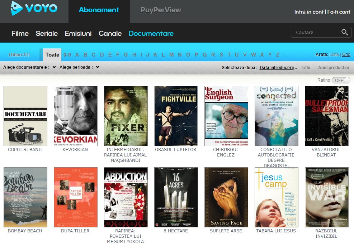Viewport: 354px width, 246px height.
Task: Switch to the PayPerView tab
Action: click(161, 10)
